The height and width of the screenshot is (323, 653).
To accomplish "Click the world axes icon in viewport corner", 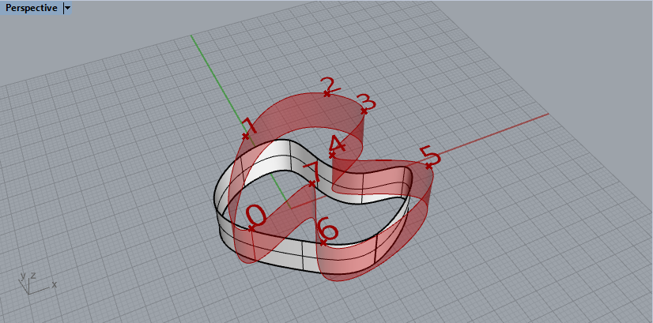I will point(36,283).
